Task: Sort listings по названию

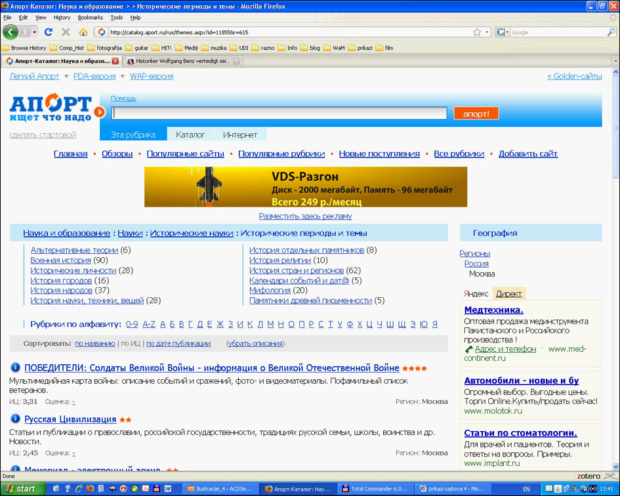Action: pos(94,343)
